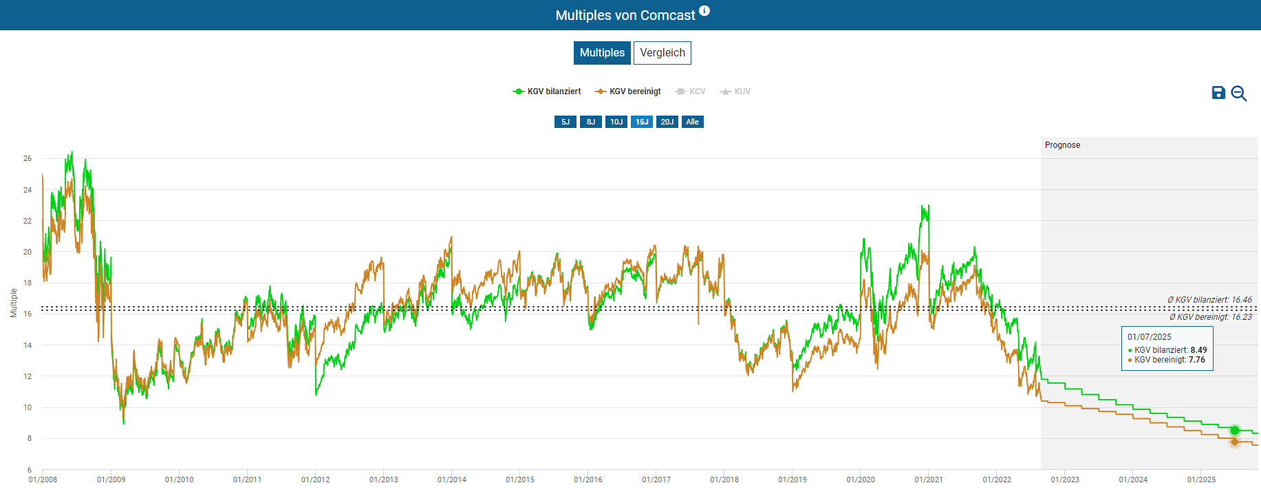Save the chart with the disk icon
The height and width of the screenshot is (496, 1261).
(1218, 93)
